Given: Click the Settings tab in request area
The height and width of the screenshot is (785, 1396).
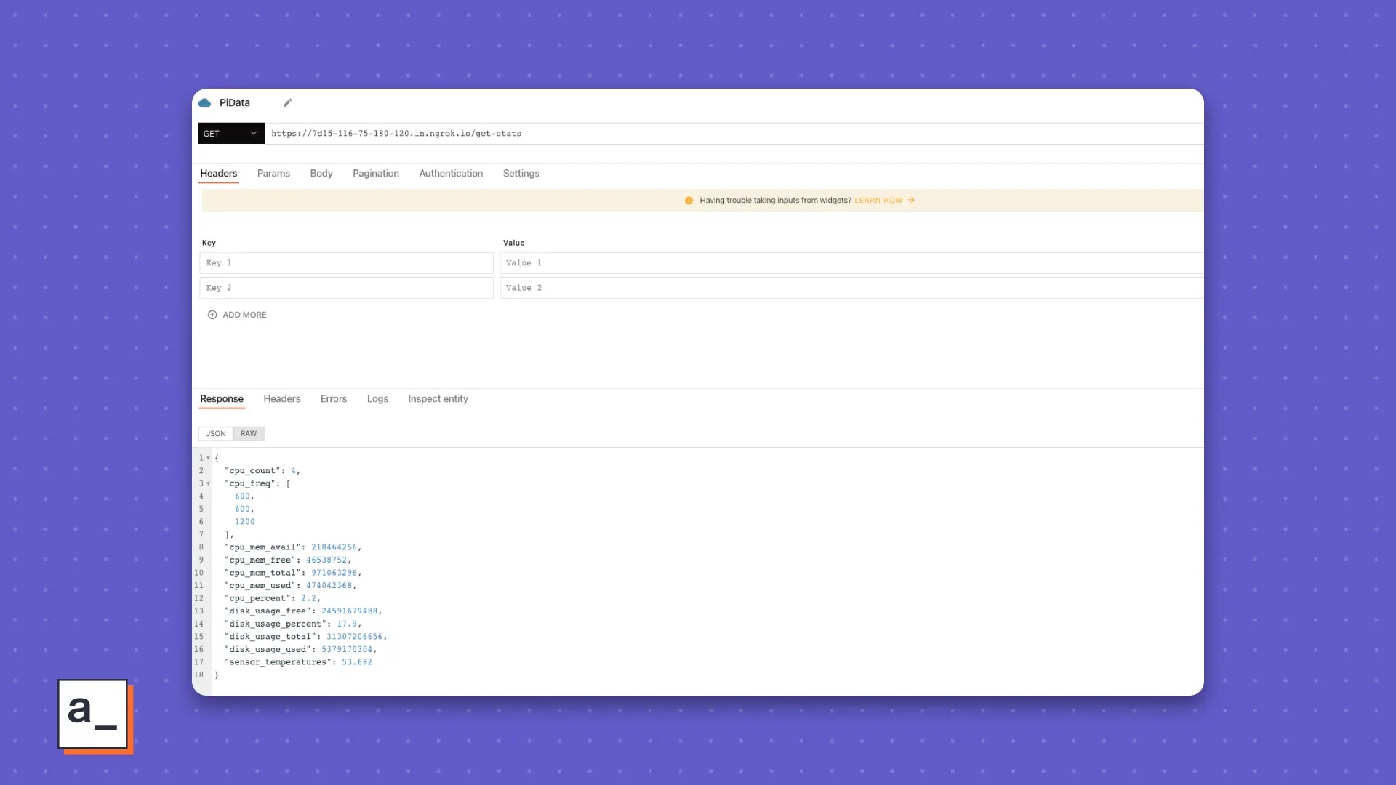Looking at the screenshot, I should (x=521, y=174).
